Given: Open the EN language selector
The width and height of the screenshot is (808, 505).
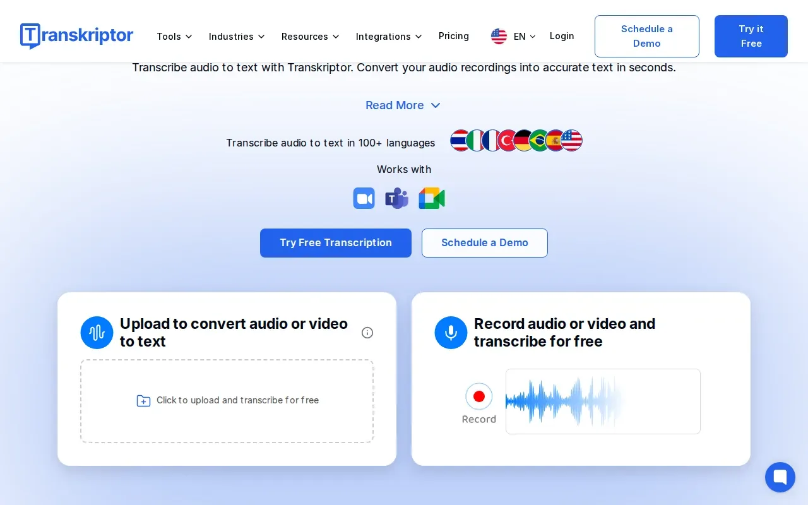Looking at the screenshot, I should (525, 37).
